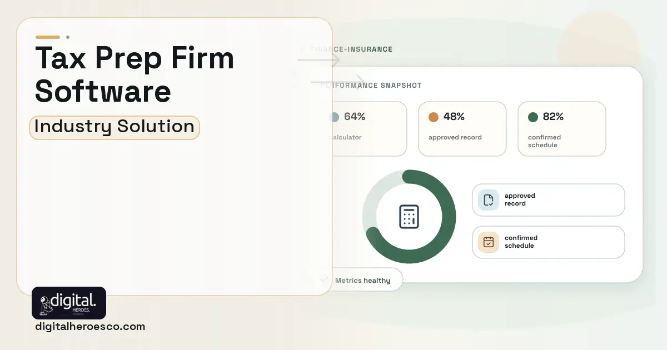Click the Metrics healthy status pill
The width and height of the screenshot is (667, 350).
click(x=358, y=280)
